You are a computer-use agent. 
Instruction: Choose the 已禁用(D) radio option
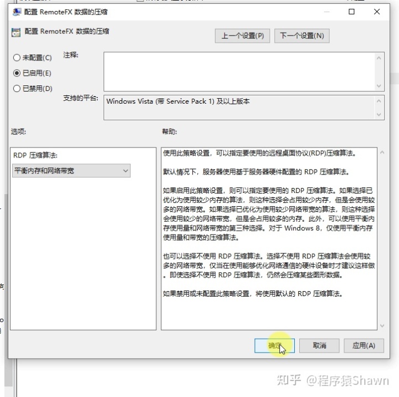(17, 88)
